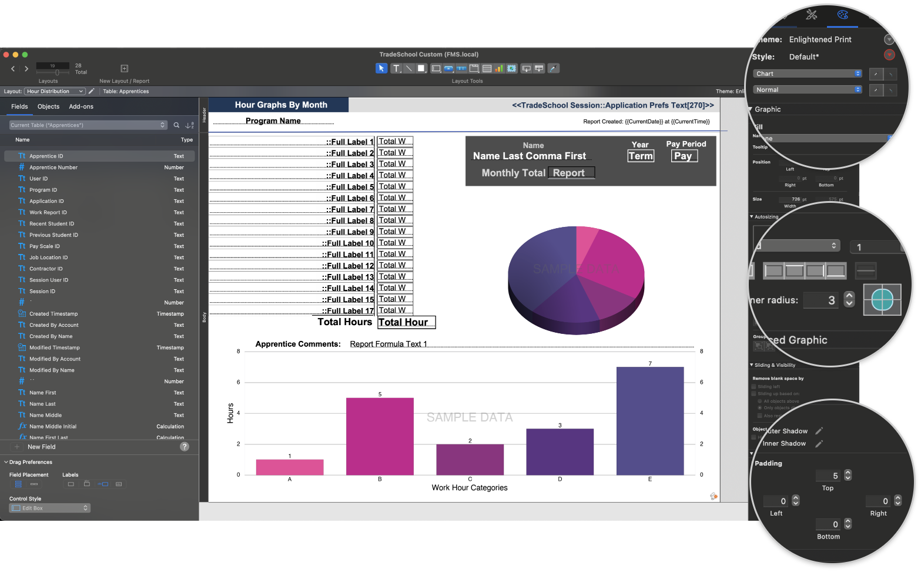Select the Text tool in Layout Tools
921x572 pixels.
(x=396, y=68)
